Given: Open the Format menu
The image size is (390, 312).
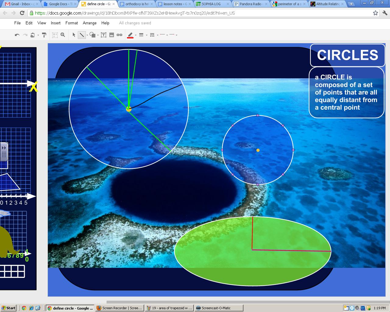Looking at the screenshot, I should 72,23.
